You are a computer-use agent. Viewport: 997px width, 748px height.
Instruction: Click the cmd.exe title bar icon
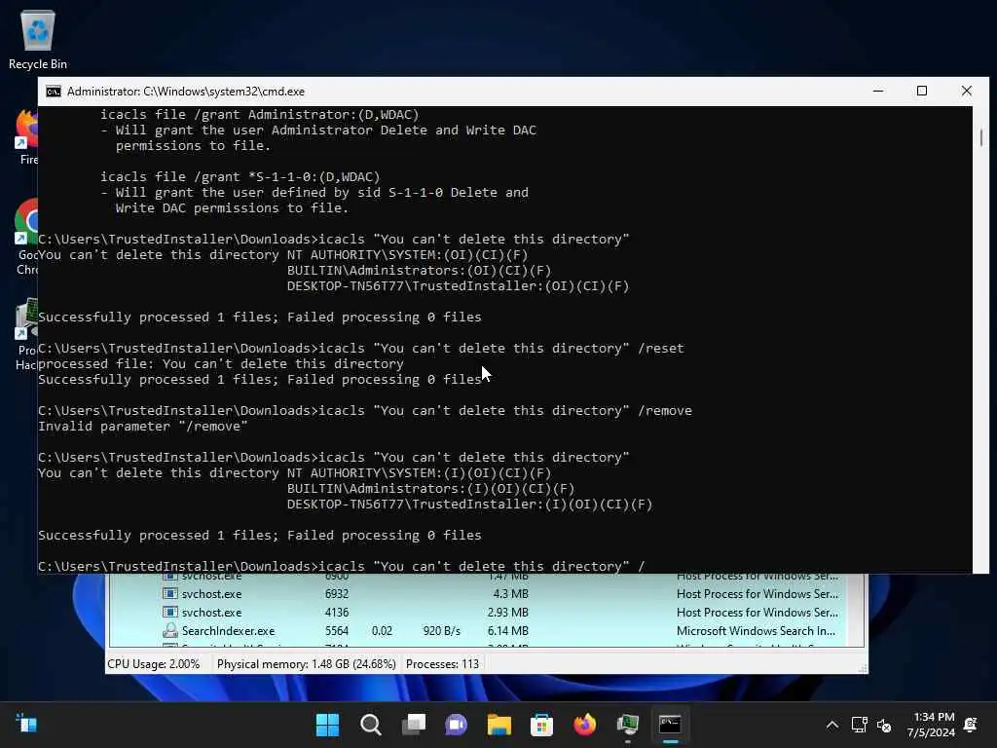(54, 92)
